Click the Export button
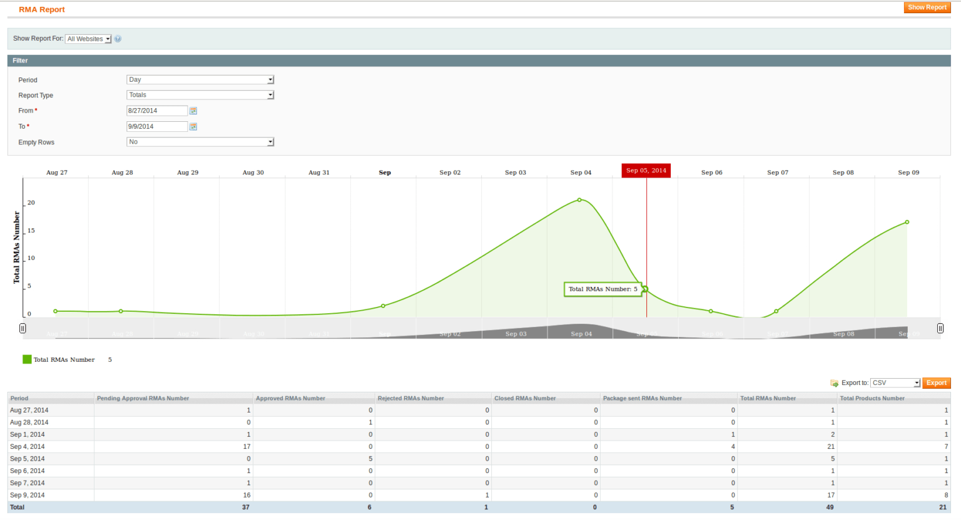This screenshot has height=520, width=961. (x=937, y=382)
